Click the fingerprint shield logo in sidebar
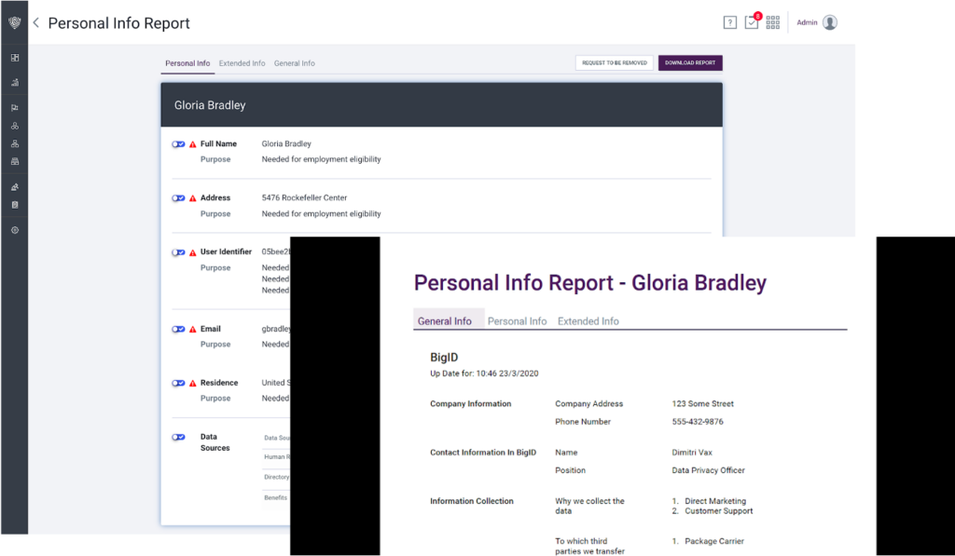Viewport: 955px width, 556px height. click(14, 23)
